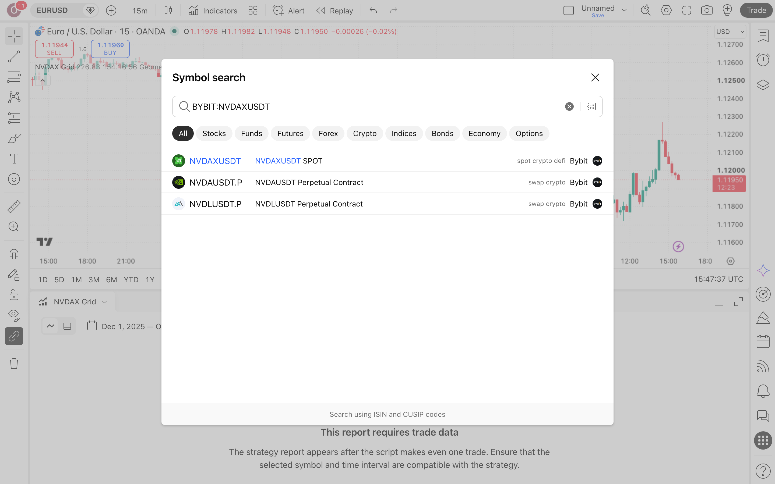This screenshot has height=484, width=775.
Task: Expand the Unnamed layout dropdown arrow
Action: [624, 10]
